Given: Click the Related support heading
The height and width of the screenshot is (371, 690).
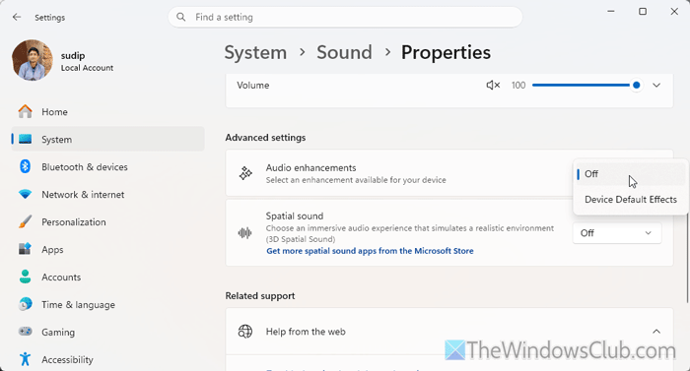Looking at the screenshot, I should 260,296.
